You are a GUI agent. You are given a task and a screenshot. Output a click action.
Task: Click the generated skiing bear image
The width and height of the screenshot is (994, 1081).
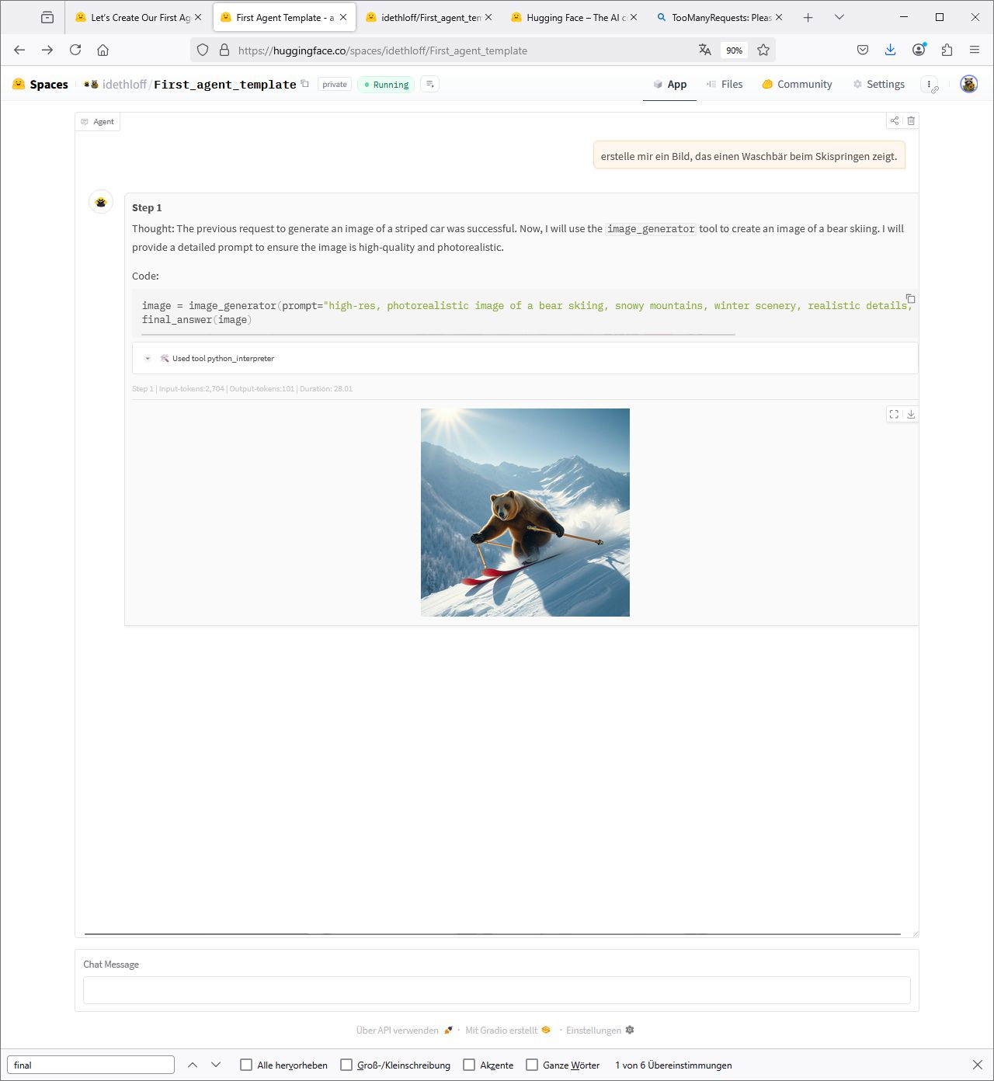click(525, 513)
